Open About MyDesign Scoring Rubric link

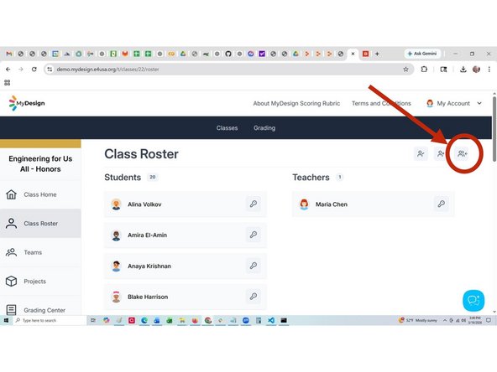coord(296,103)
